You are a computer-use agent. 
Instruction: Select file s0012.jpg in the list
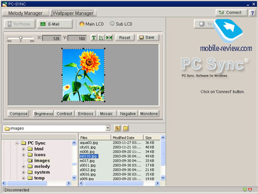(88, 170)
